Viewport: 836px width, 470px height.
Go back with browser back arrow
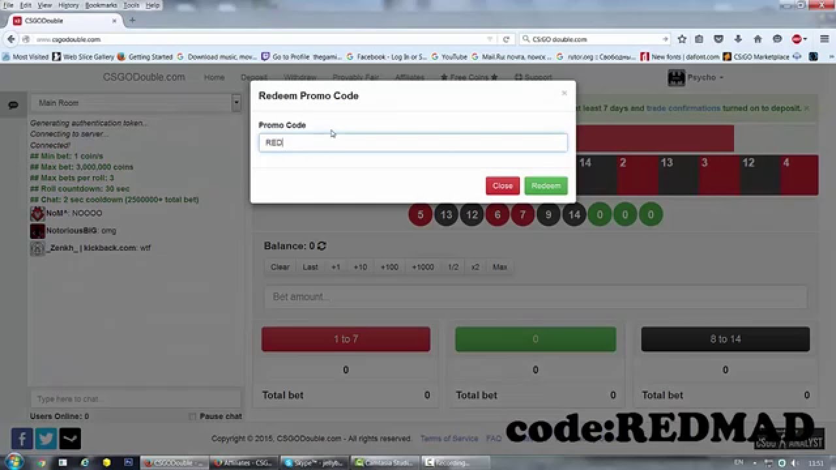point(11,39)
